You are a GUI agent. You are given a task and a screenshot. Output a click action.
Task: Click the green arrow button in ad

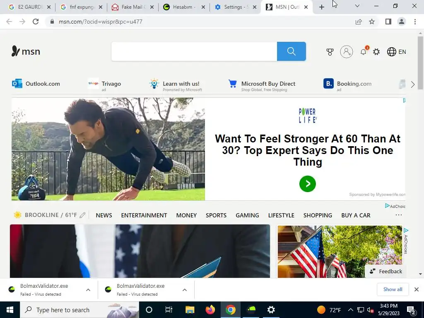coord(308,184)
